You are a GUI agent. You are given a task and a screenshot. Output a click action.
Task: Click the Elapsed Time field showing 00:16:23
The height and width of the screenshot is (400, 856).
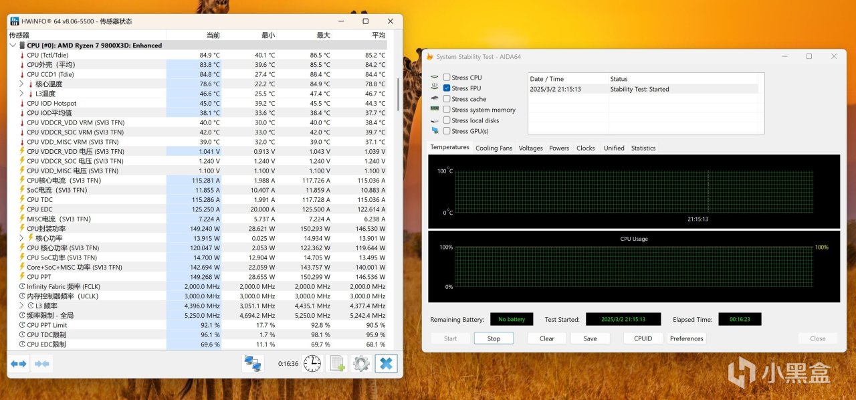click(x=740, y=319)
